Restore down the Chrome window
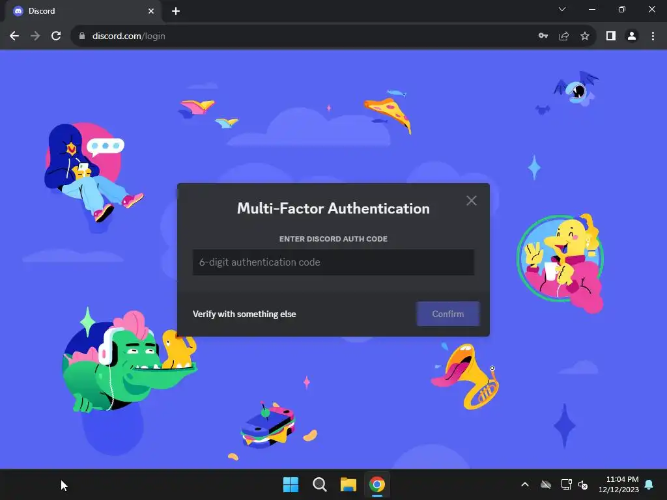The image size is (667, 500). pos(622,9)
